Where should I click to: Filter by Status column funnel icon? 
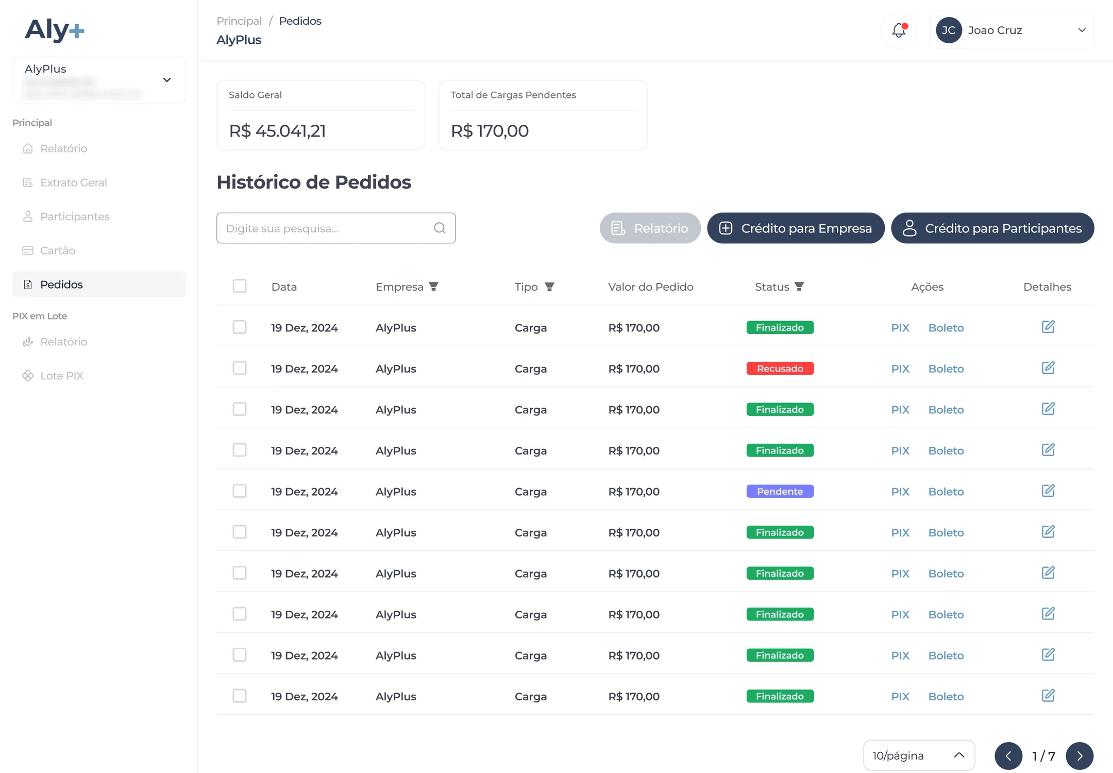799,287
